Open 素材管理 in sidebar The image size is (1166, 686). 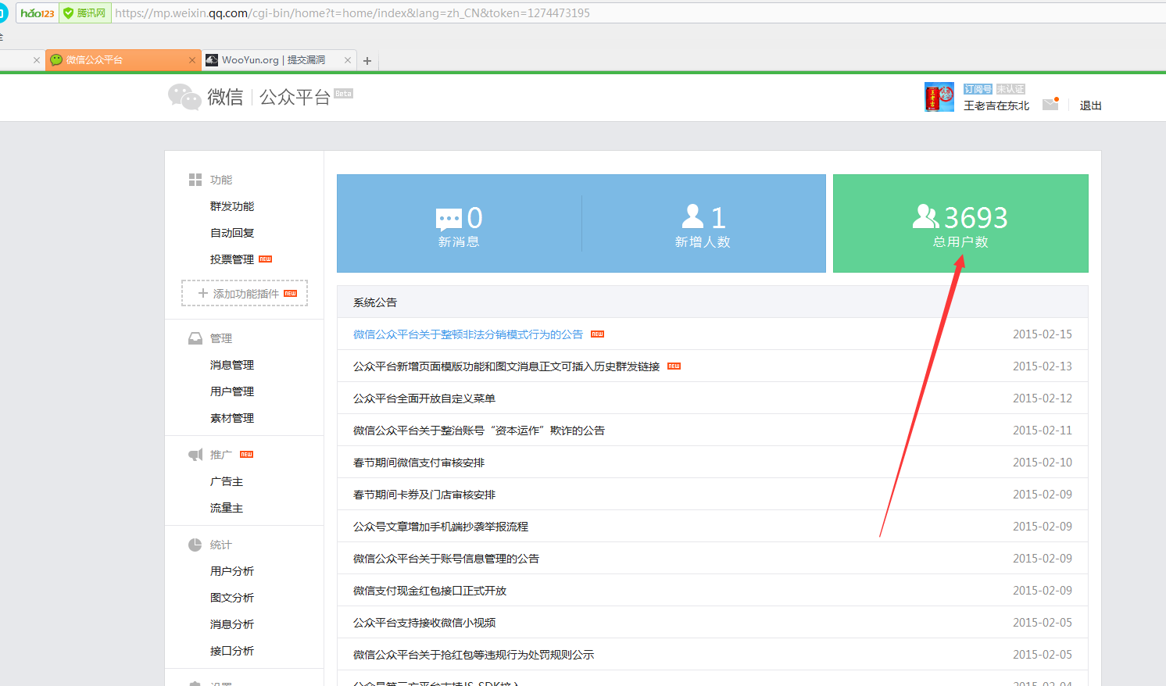[232, 418]
